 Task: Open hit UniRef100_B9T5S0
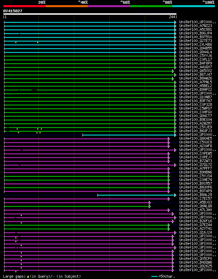tap(196, 37)
